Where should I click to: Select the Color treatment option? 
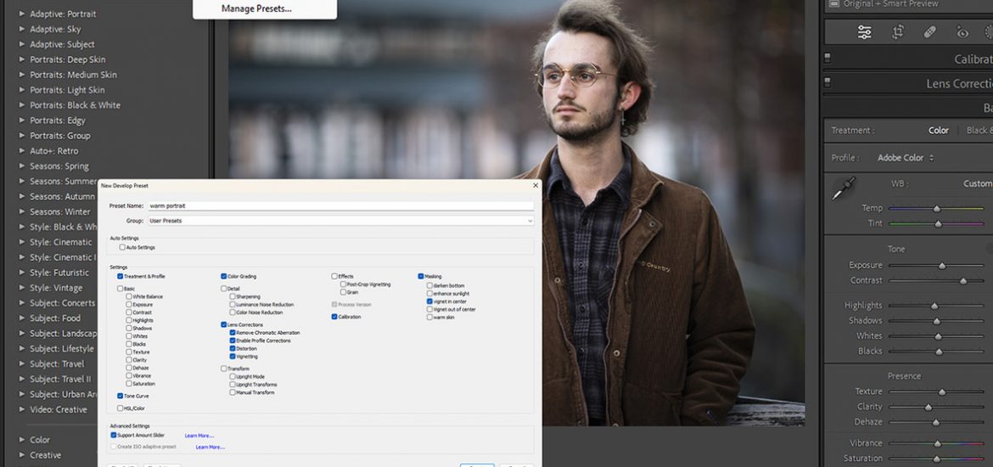point(938,131)
